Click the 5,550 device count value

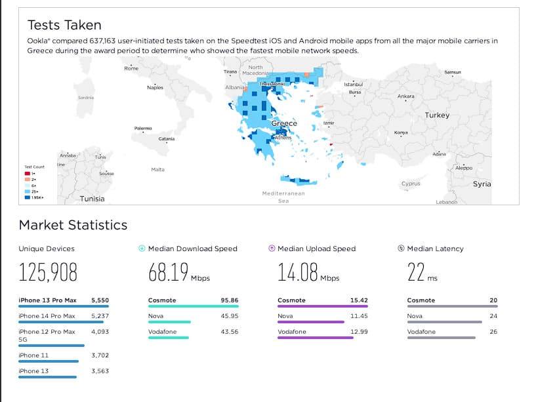[x=100, y=300]
